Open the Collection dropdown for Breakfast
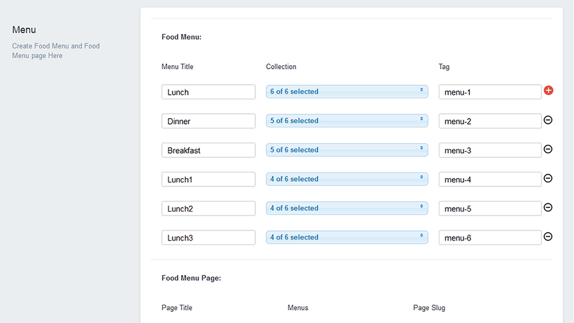The height and width of the screenshot is (323, 574). tap(347, 150)
